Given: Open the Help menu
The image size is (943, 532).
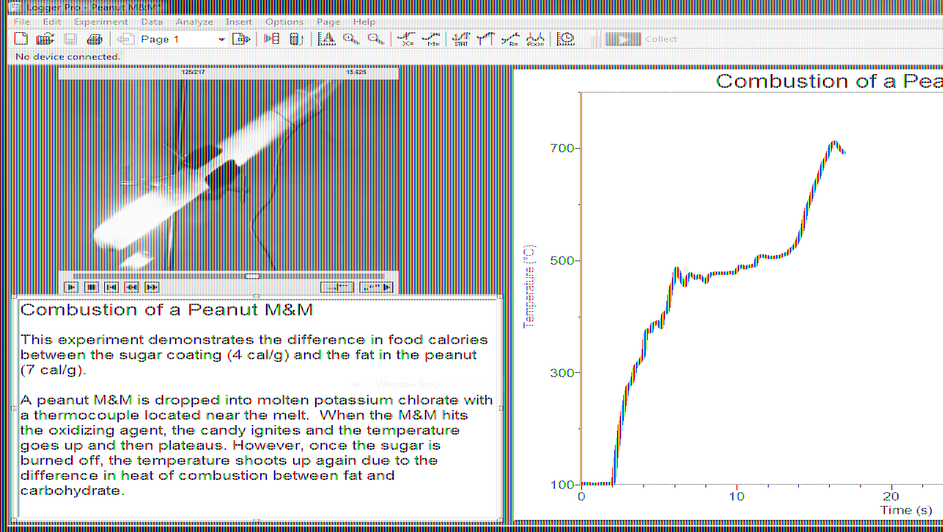Looking at the screenshot, I should pyautogui.click(x=364, y=22).
